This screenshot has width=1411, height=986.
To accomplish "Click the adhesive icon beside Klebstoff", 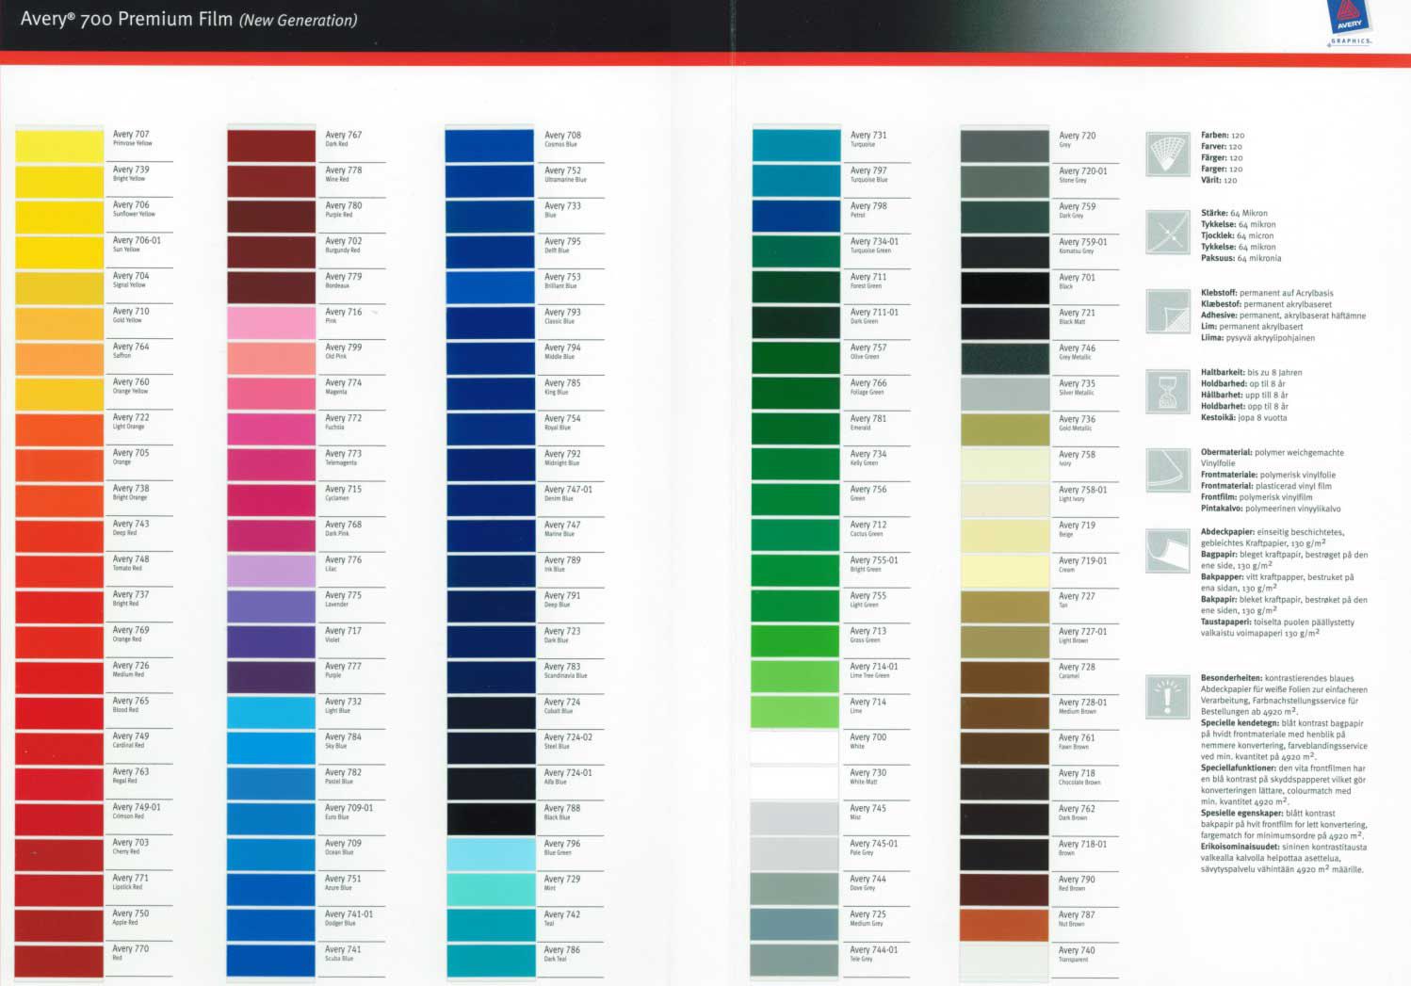I will click(1168, 312).
